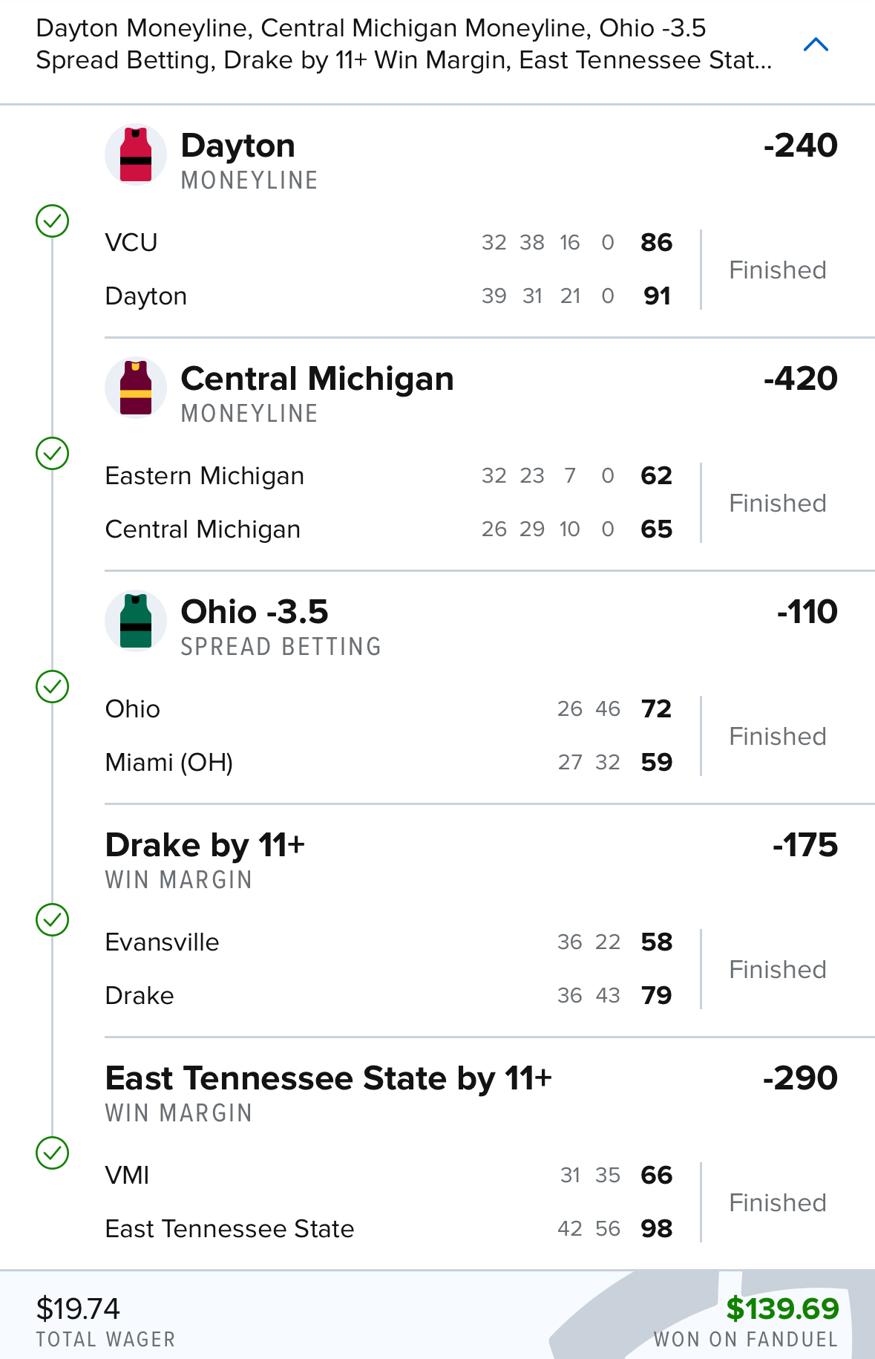Click the green checkmark beside Ohio leg
Viewport: 875px width, 1359px height.
53,687
